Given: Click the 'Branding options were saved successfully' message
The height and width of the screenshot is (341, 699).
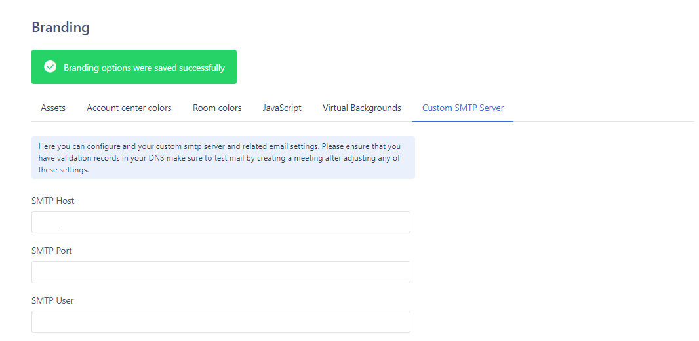Looking at the screenshot, I should click(x=144, y=68).
